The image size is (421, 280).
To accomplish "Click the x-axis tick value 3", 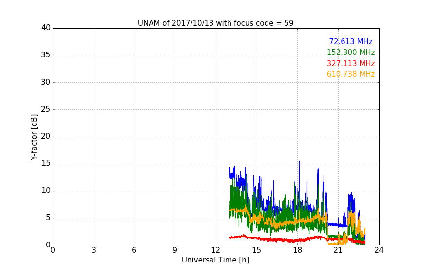I will point(94,250).
